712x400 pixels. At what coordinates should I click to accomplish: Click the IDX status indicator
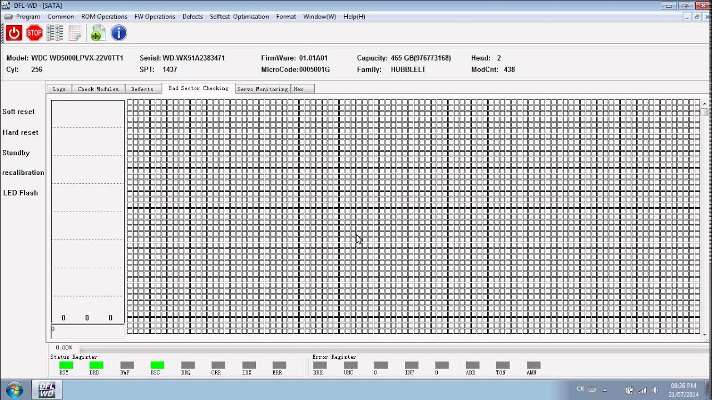[x=249, y=365]
